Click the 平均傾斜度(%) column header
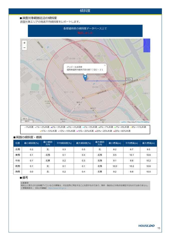This screenshot has height=241, width=170. [64, 143]
